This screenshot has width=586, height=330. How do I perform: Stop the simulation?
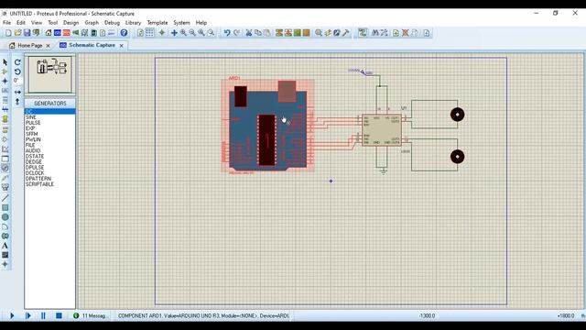[59, 315]
